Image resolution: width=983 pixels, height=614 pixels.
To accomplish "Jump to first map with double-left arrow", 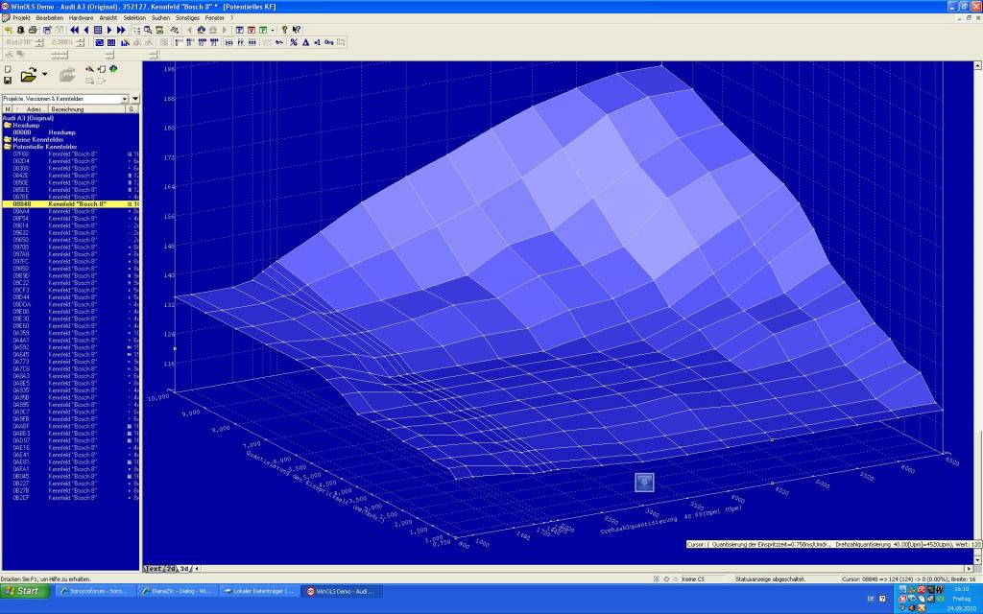I will pos(75,30).
